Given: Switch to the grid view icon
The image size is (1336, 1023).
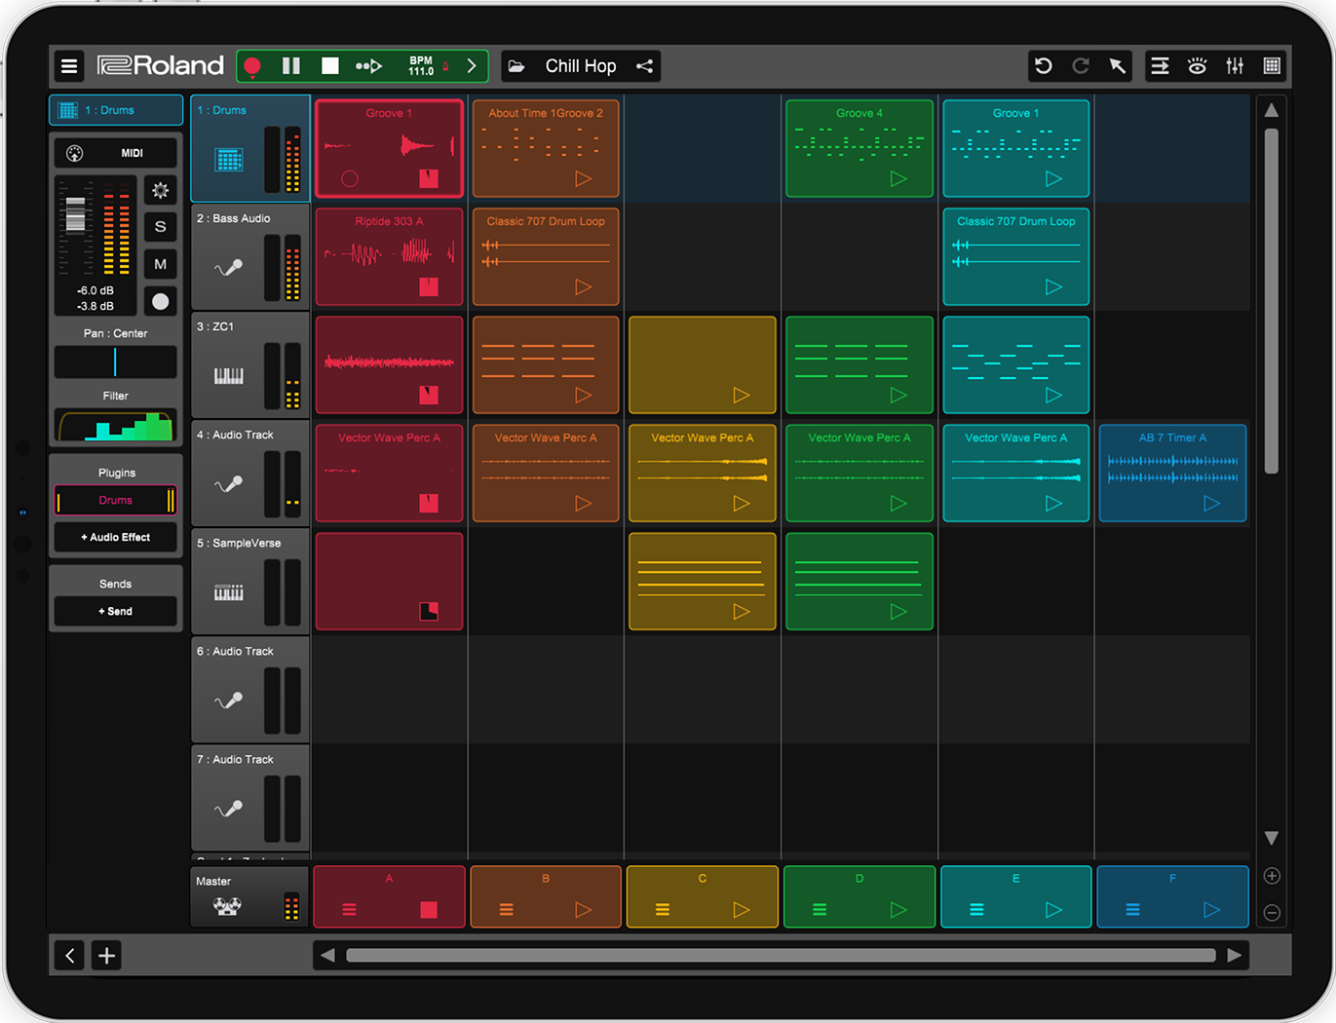Looking at the screenshot, I should pos(1272,66).
